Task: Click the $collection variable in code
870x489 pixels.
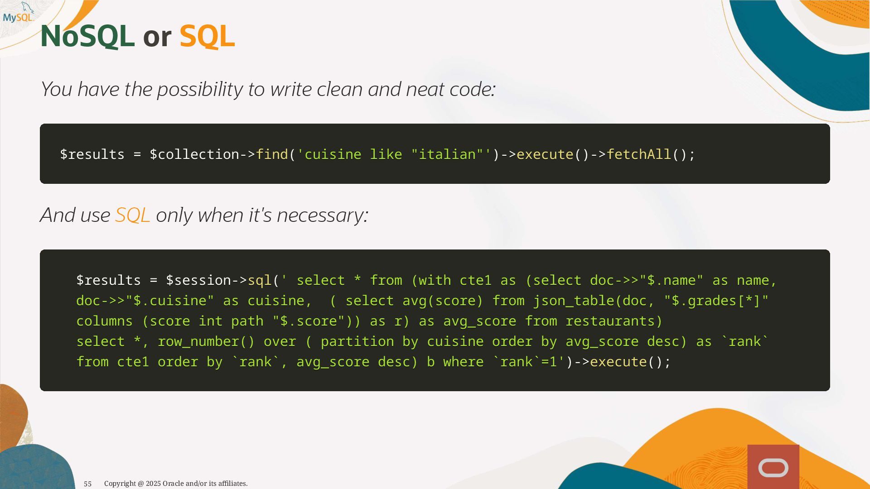Action: point(194,154)
